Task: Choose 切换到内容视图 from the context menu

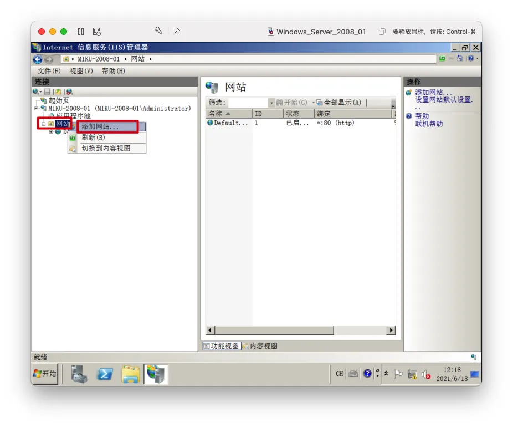Action: point(107,148)
